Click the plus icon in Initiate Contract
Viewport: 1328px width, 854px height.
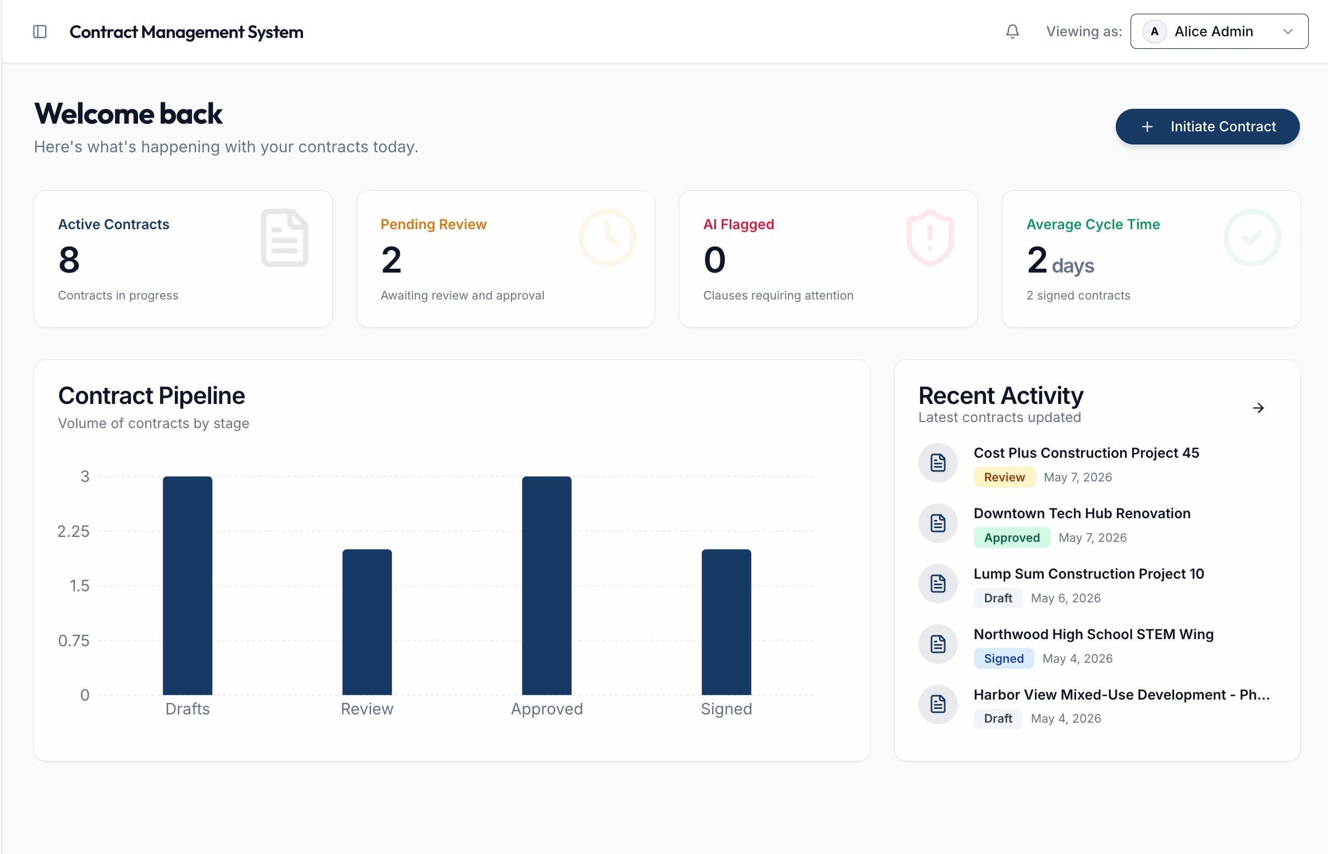[x=1147, y=127]
